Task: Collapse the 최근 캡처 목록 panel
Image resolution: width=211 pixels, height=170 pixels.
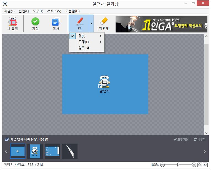Action: click(7, 139)
